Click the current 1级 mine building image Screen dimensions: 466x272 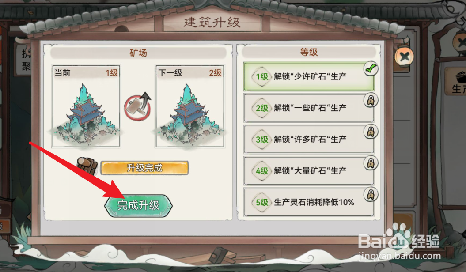tap(86, 113)
